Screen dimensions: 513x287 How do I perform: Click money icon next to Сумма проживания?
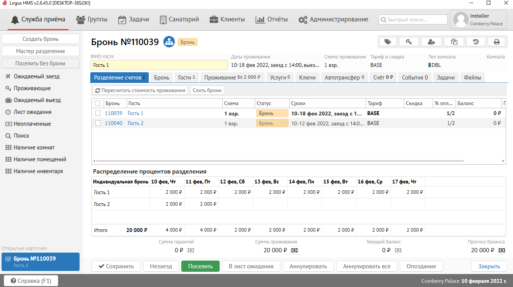tap(295, 250)
